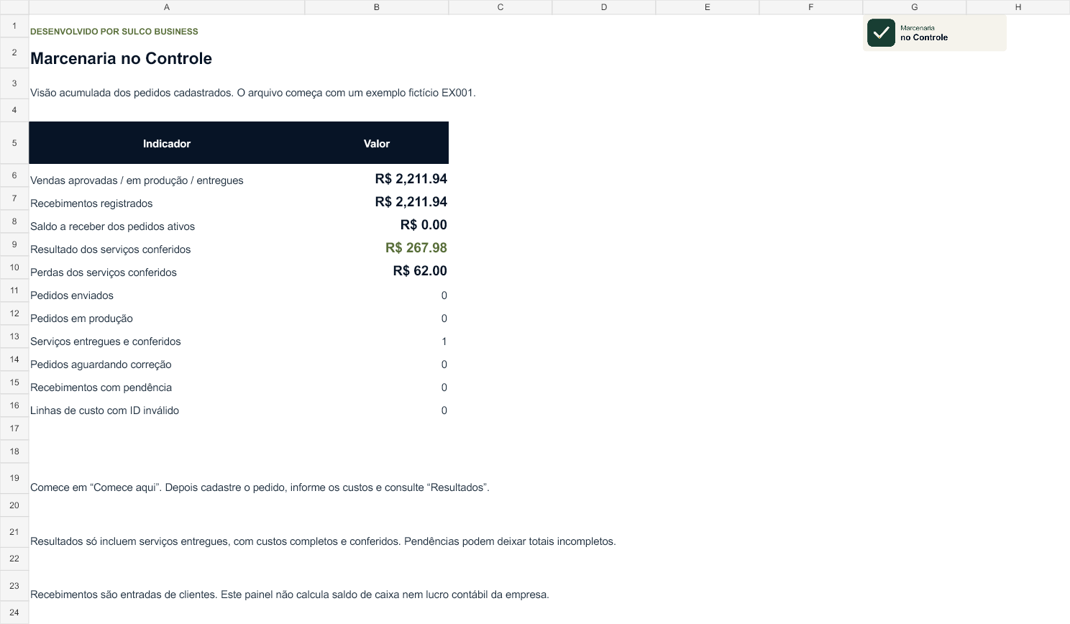Select "Linhas de custo com ID inválido" cell
Screen dimensions: 1070x624
click(167, 405)
